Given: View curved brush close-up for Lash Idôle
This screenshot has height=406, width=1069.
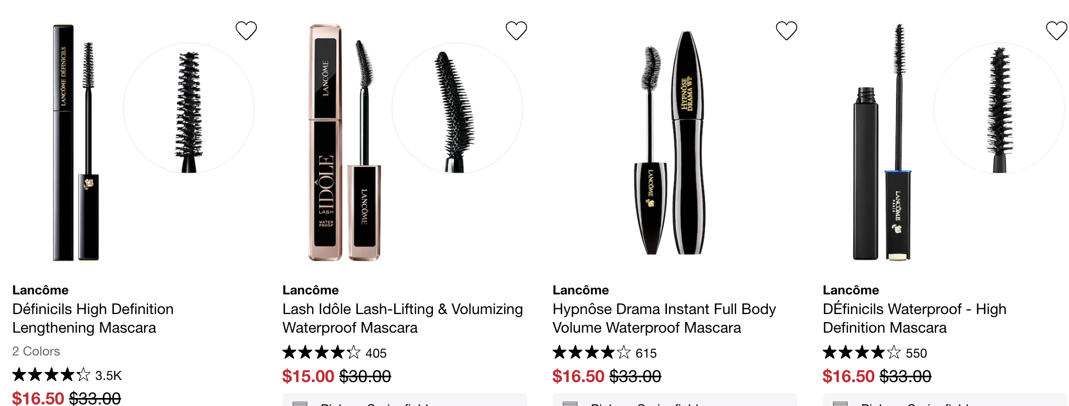Looking at the screenshot, I should [457, 108].
